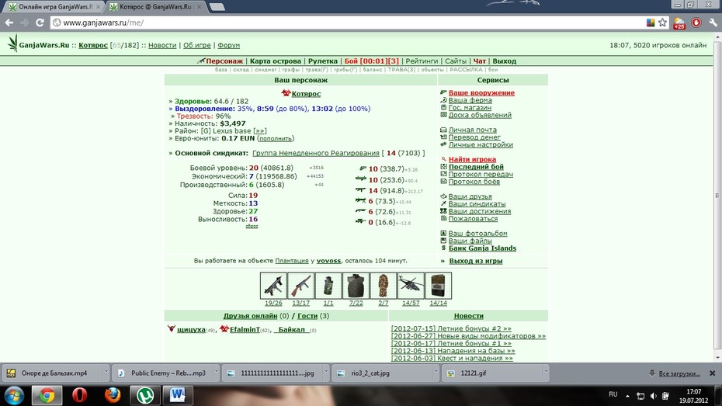
Task: Click Протокол боёв link
Action: (x=474, y=182)
